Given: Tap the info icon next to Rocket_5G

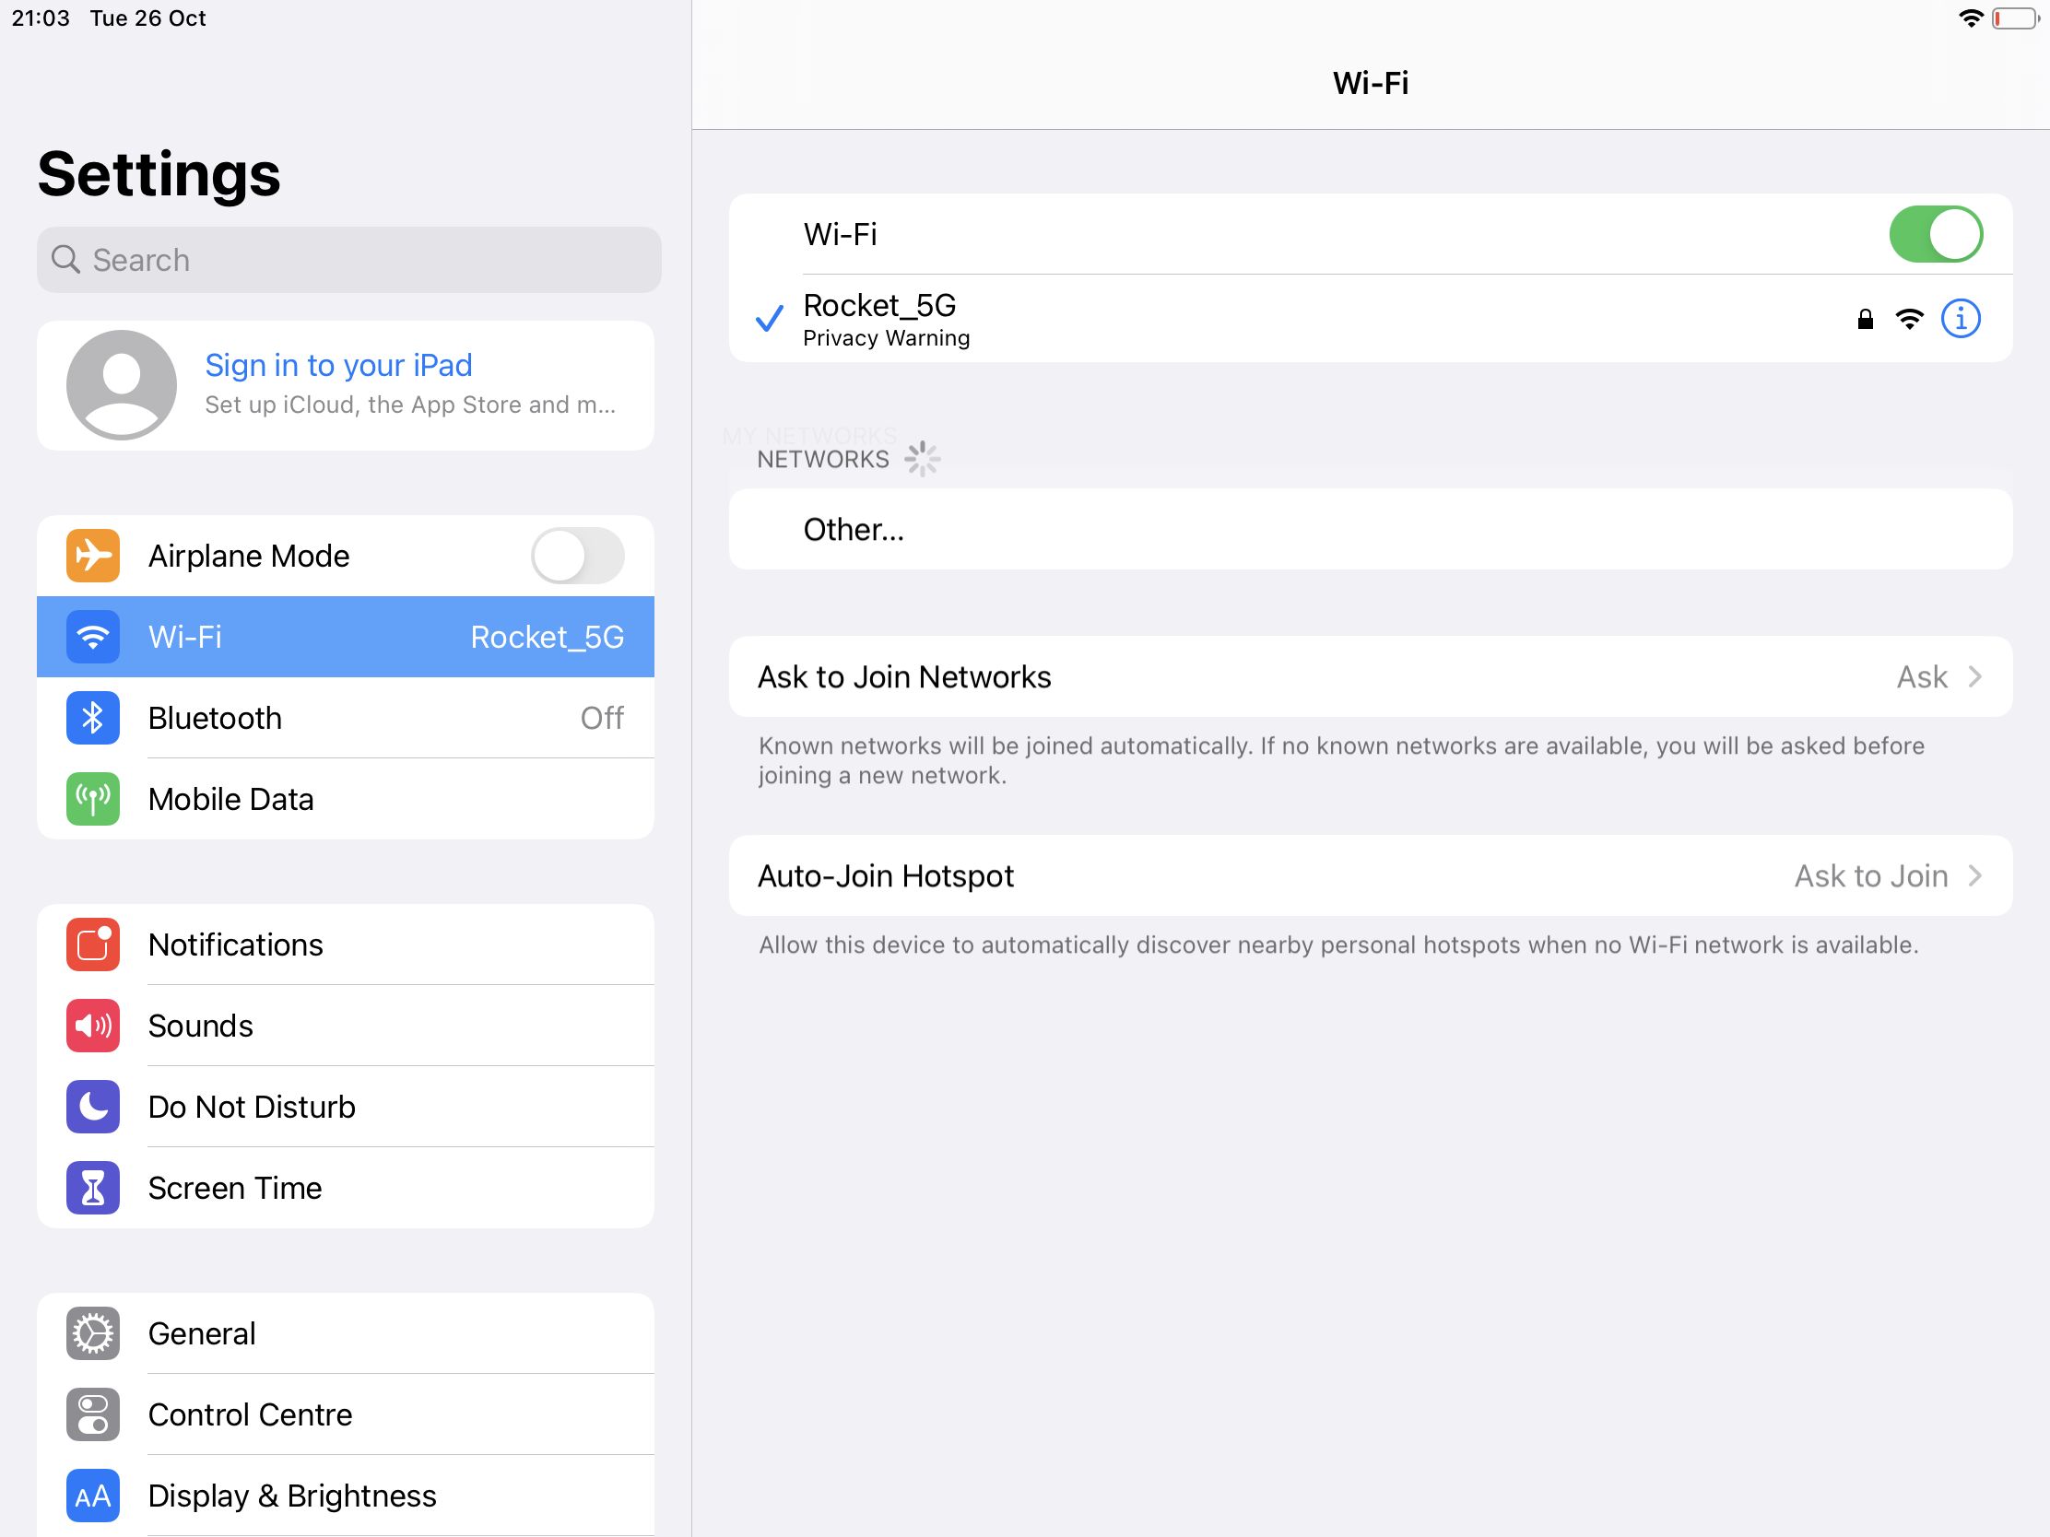Looking at the screenshot, I should (x=1960, y=319).
